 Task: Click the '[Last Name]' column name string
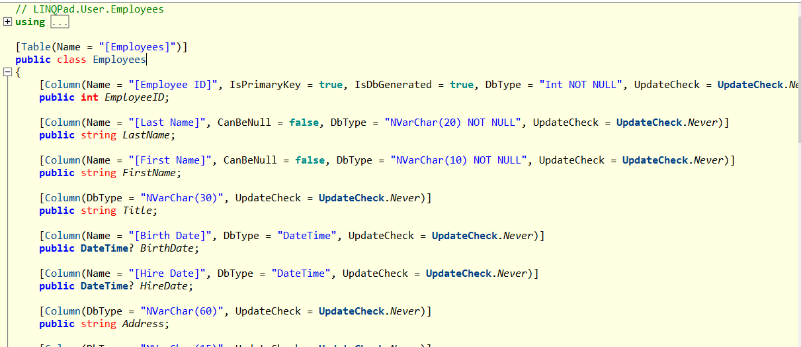(167, 123)
